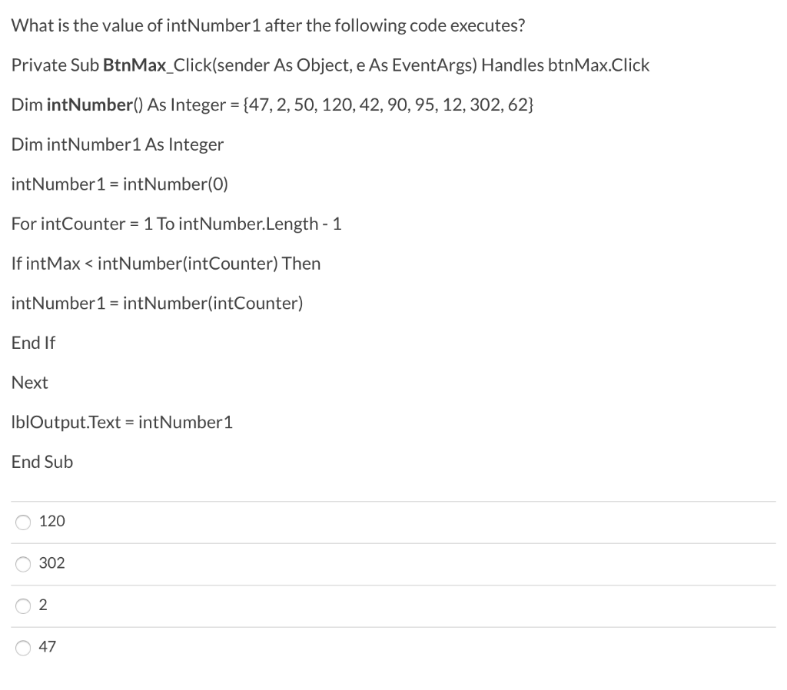The width and height of the screenshot is (787, 690).
Task: Select the radio button for answer 120
Action: tap(23, 522)
